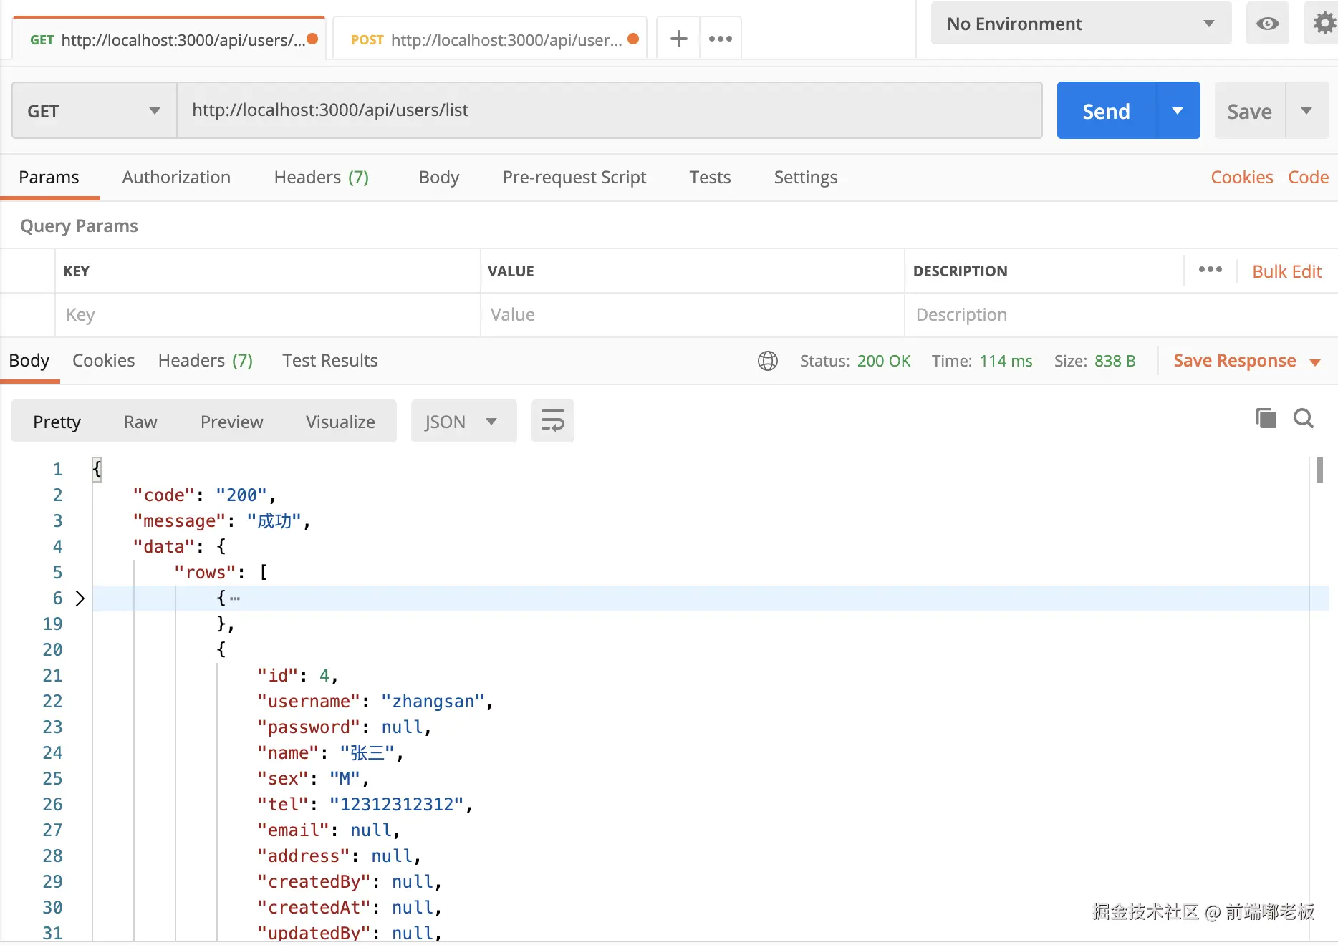
Task: Expand collapsed JSON object at line 6
Action: [x=80, y=598]
